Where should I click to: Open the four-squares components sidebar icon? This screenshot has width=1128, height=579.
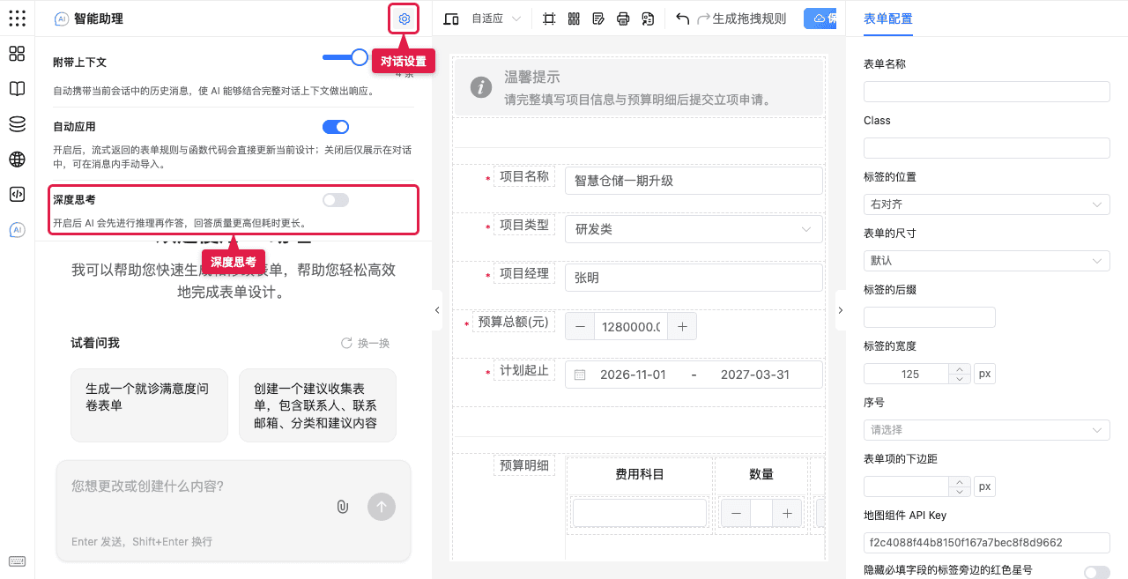click(x=17, y=54)
